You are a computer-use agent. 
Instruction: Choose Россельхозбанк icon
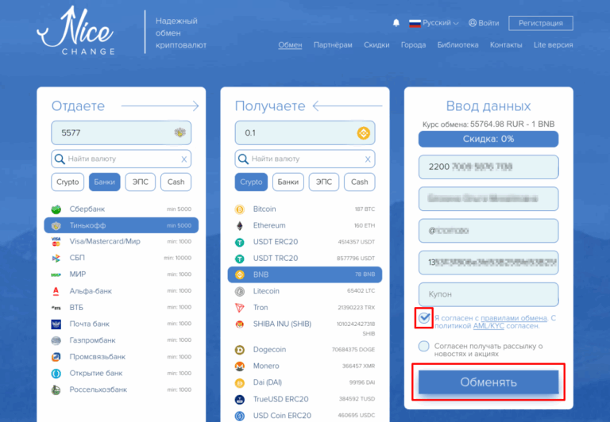[x=56, y=389]
